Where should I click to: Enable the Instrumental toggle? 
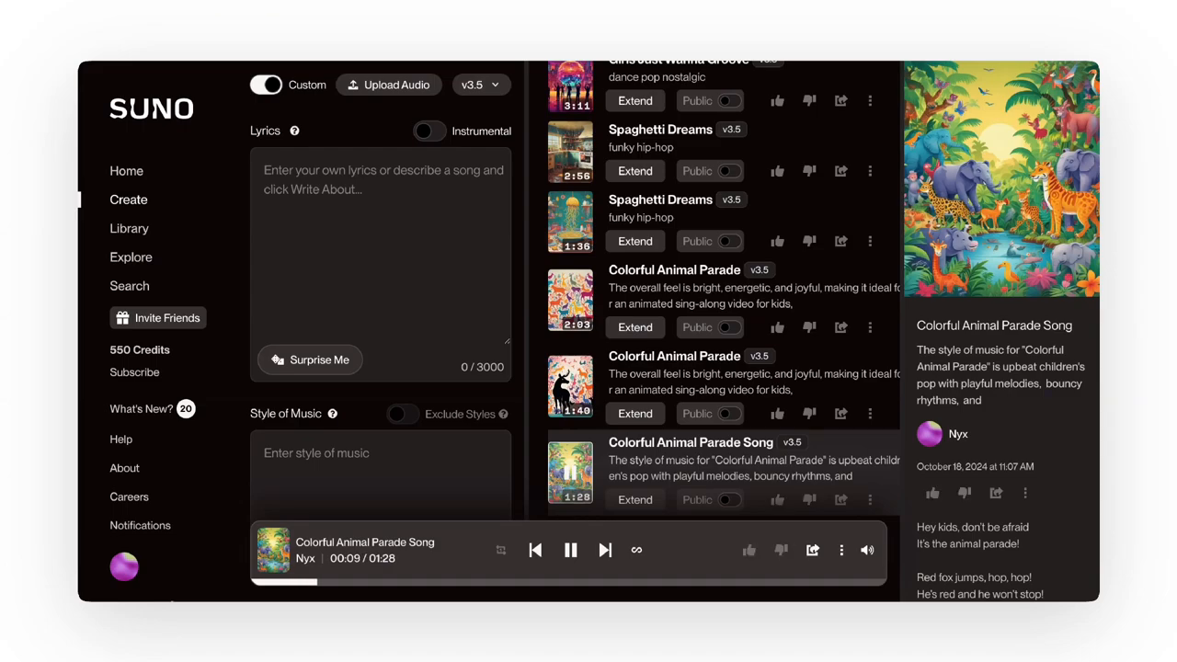429,131
